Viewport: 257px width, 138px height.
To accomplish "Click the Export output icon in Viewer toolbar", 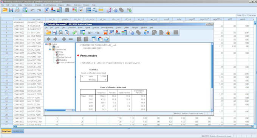I will 75,33.
